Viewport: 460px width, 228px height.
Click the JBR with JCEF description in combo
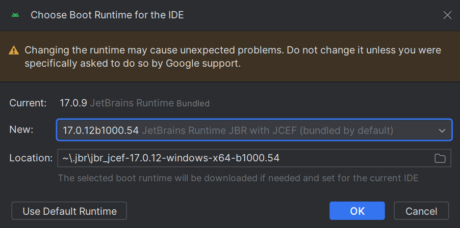tap(267, 130)
